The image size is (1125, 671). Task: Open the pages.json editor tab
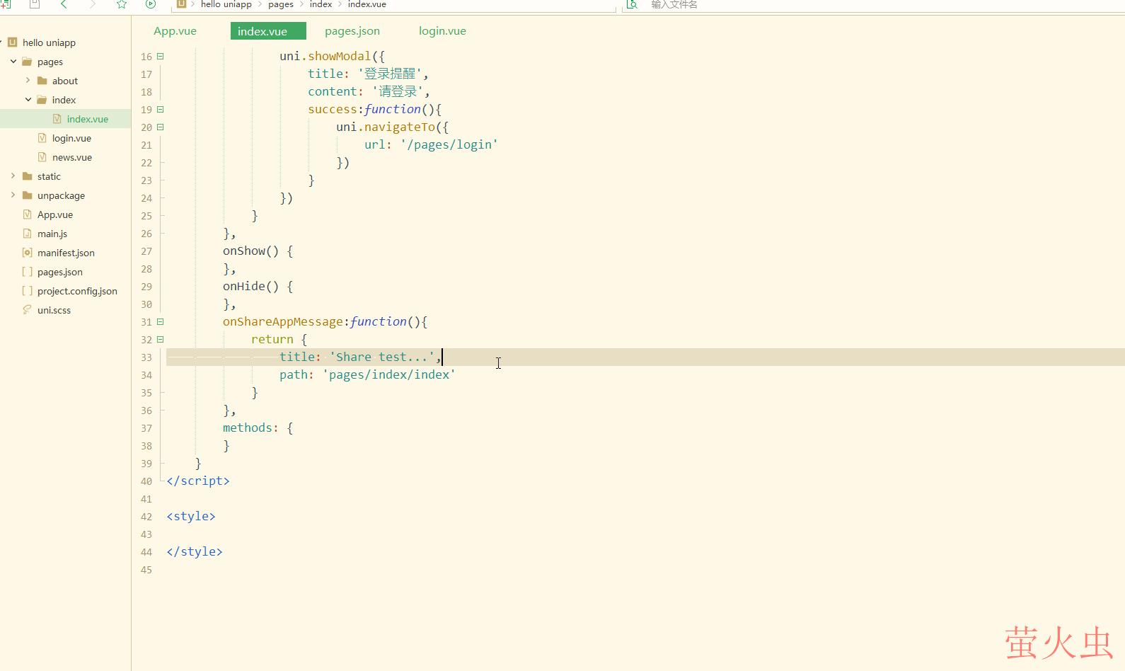pyautogui.click(x=352, y=31)
